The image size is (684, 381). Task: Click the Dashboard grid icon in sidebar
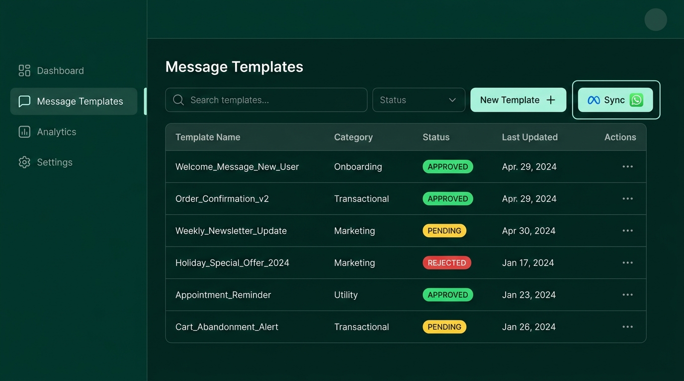(24, 70)
